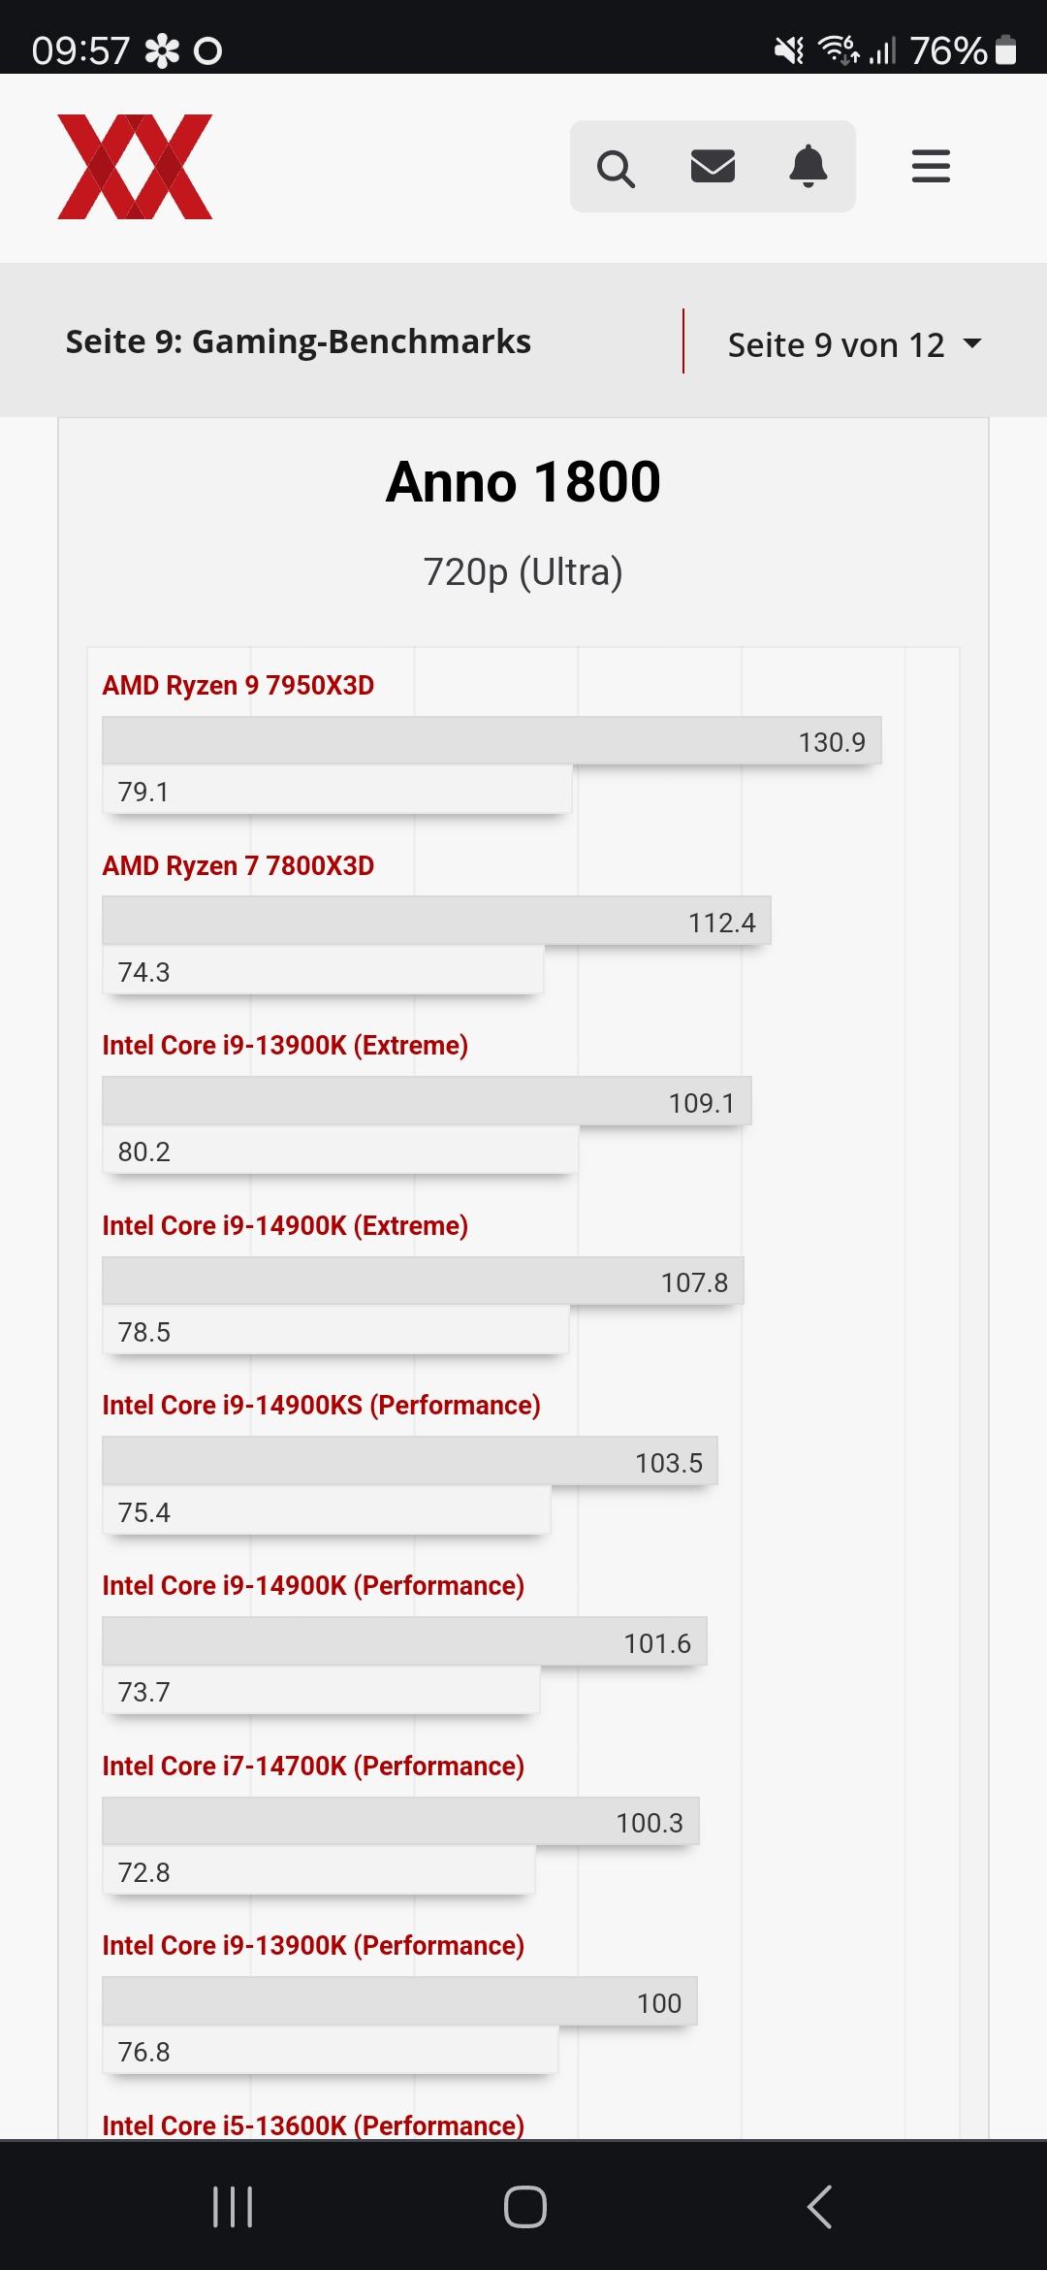Open the search magnifier icon
This screenshot has width=1047, height=2270.
616,168
